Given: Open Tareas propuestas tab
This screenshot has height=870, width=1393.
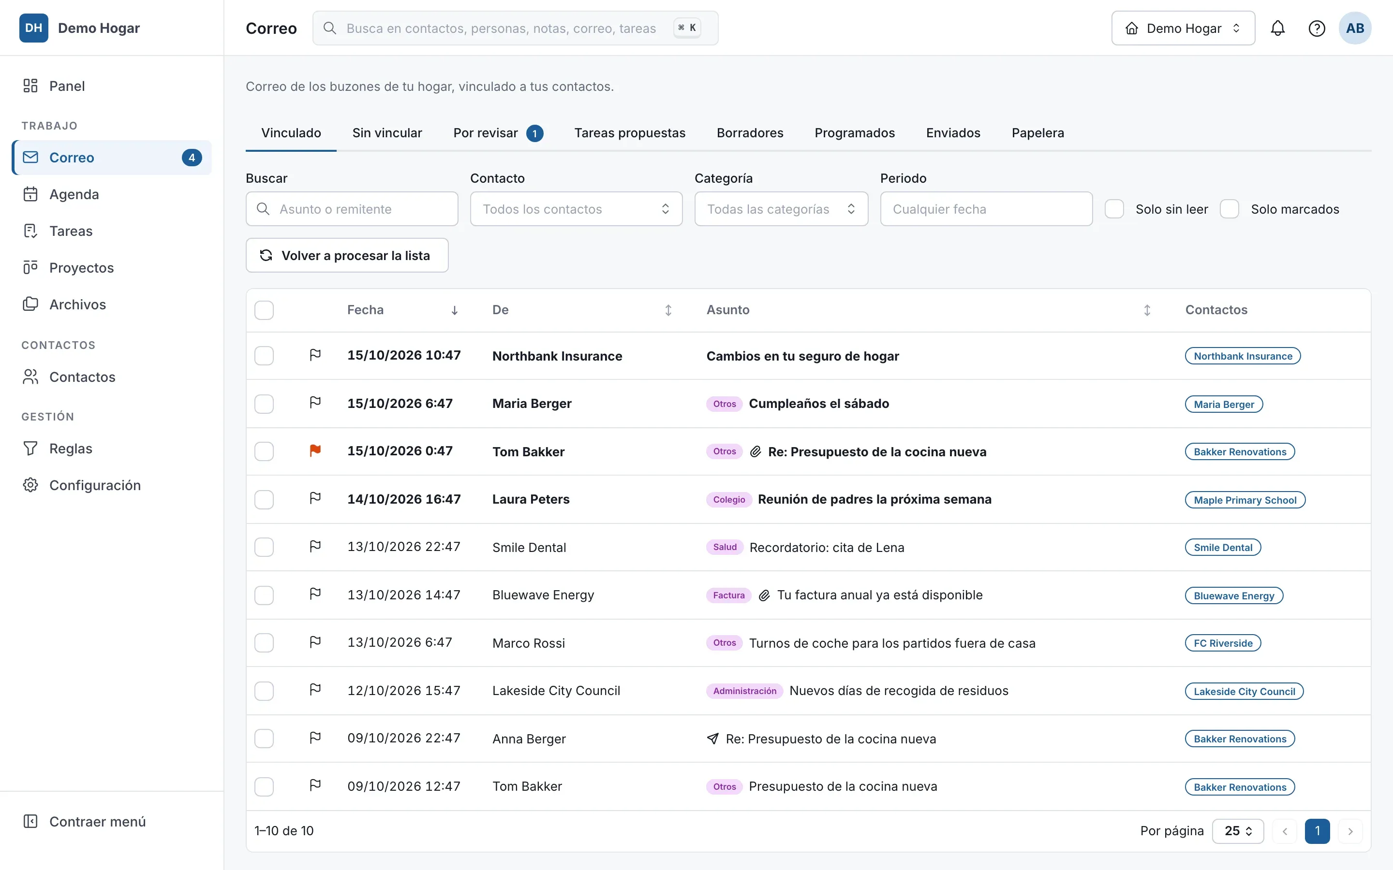Looking at the screenshot, I should (x=630, y=133).
